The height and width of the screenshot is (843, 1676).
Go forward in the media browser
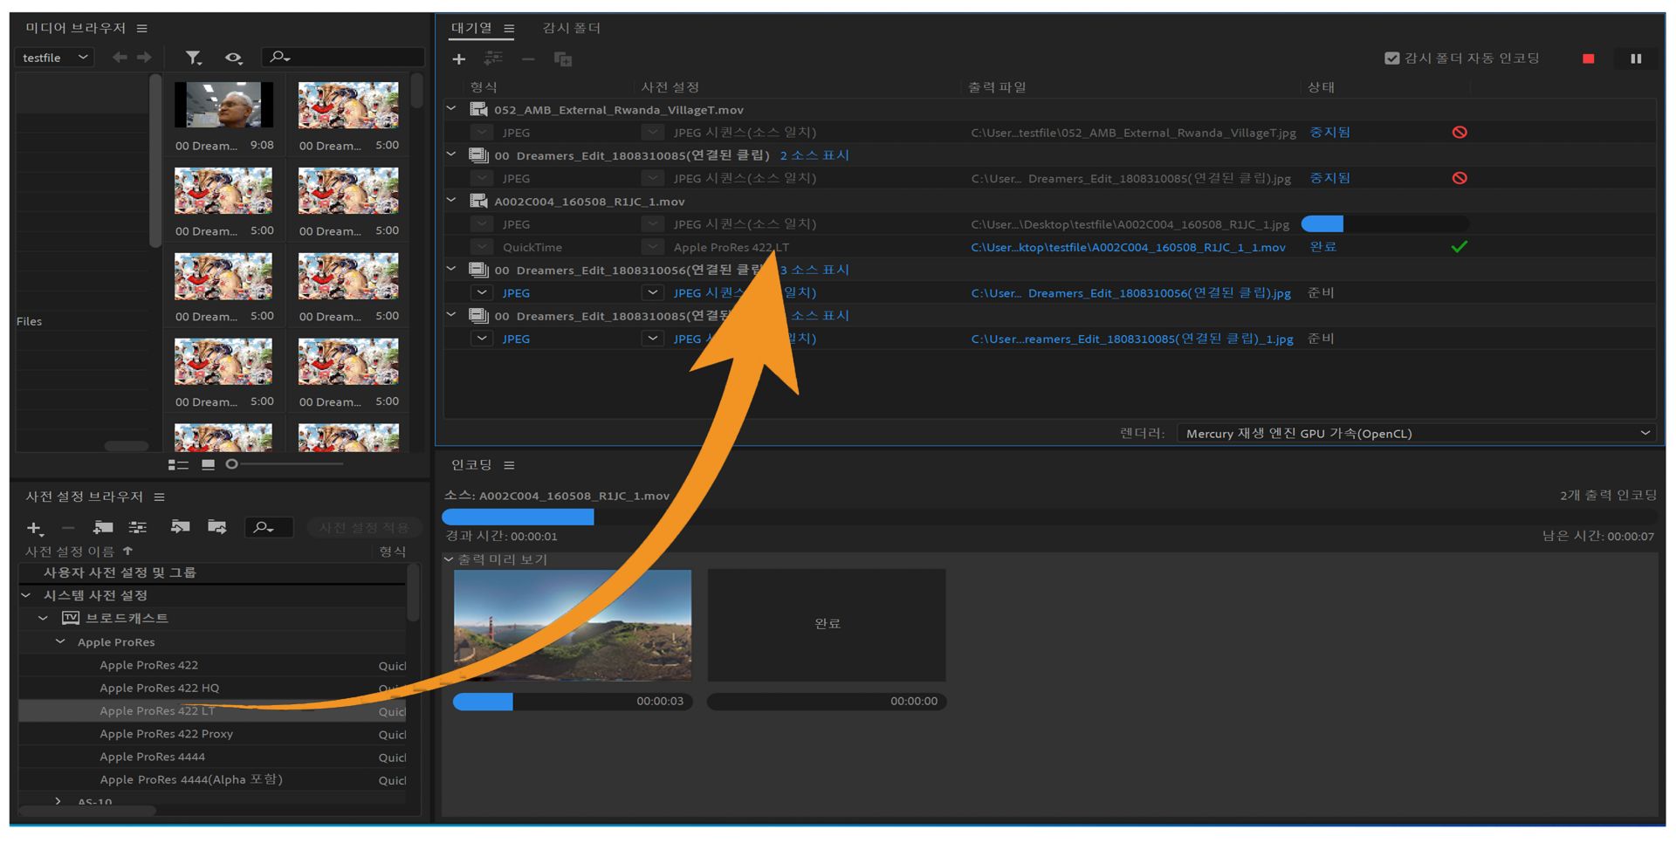(144, 58)
